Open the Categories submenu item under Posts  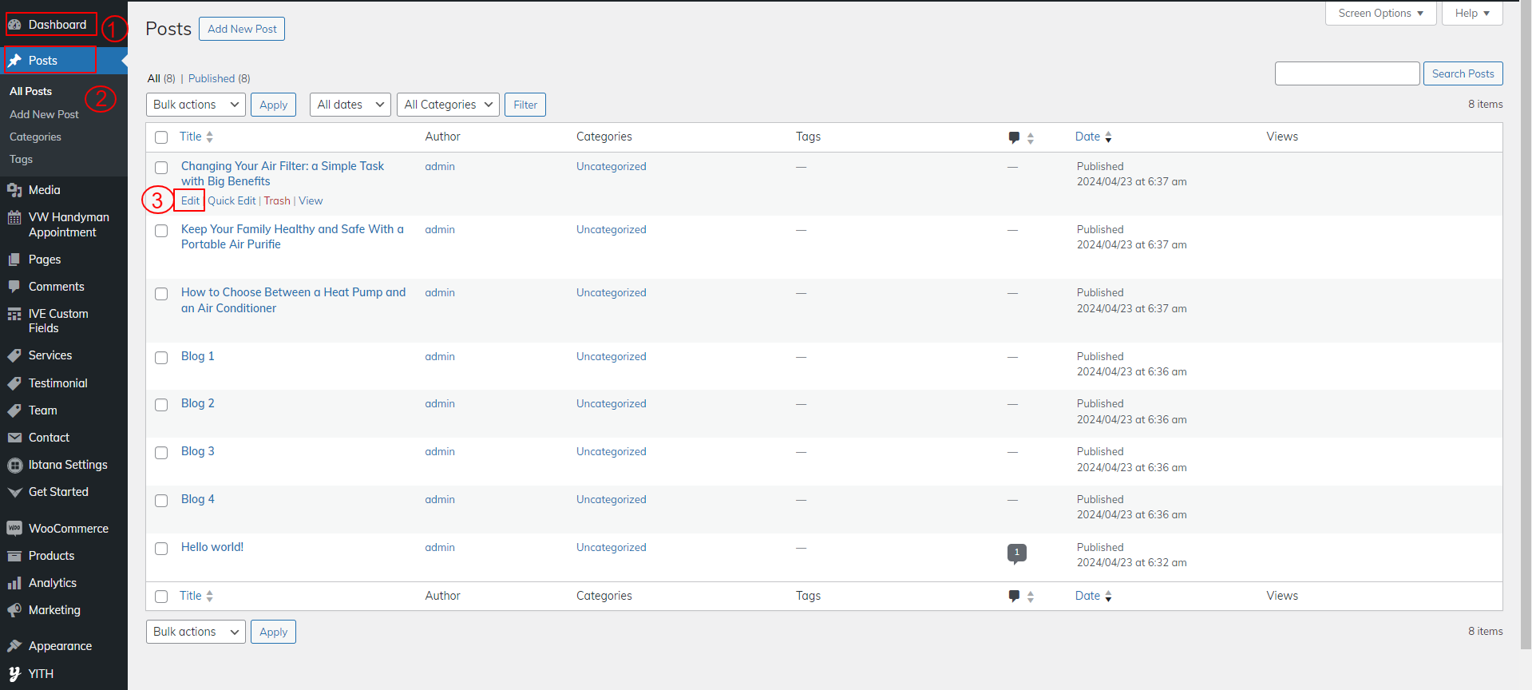pyautogui.click(x=35, y=137)
